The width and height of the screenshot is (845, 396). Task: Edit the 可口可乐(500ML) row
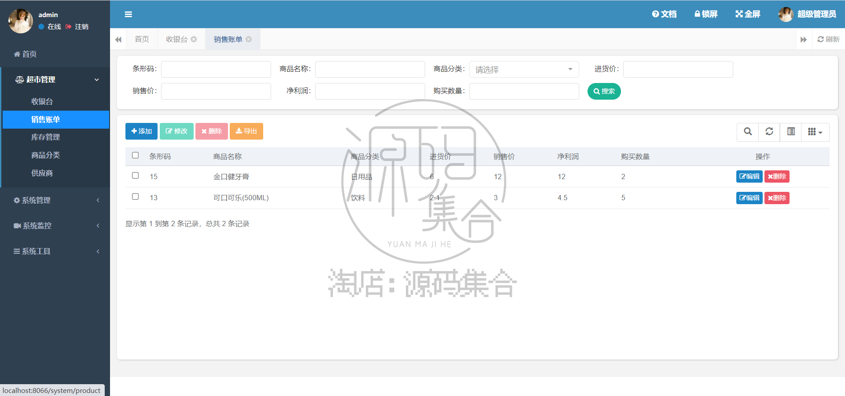pos(749,198)
